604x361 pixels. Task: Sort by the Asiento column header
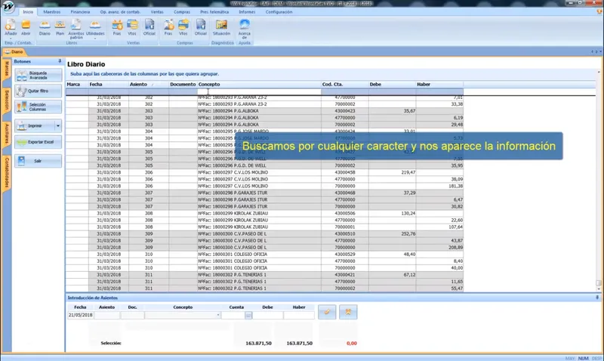tap(149, 85)
